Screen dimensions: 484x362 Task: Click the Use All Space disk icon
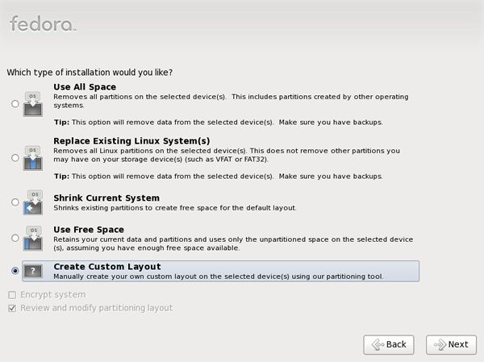click(x=33, y=104)
